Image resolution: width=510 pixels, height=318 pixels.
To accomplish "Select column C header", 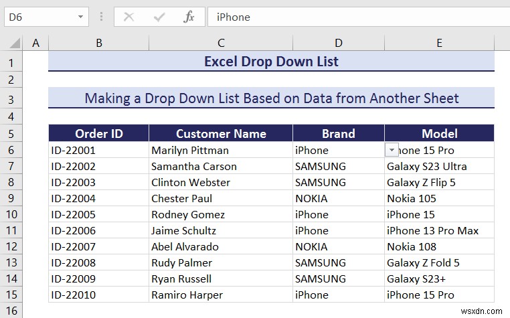I will [x=221, y=43].
